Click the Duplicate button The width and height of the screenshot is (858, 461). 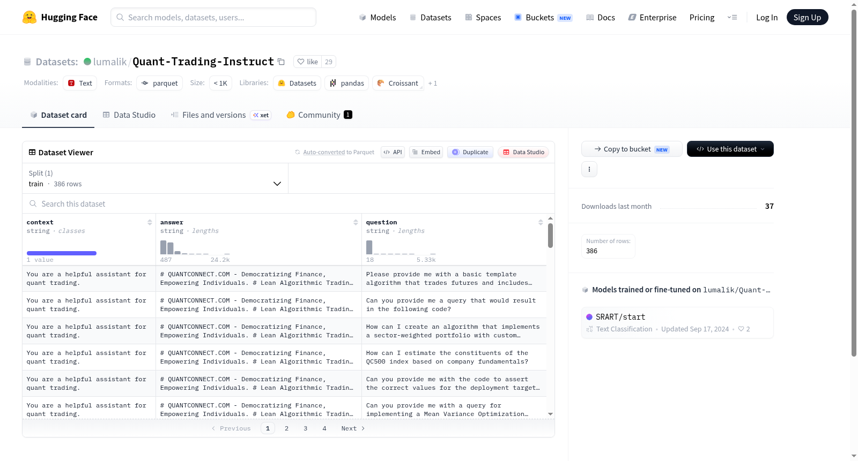470,152
